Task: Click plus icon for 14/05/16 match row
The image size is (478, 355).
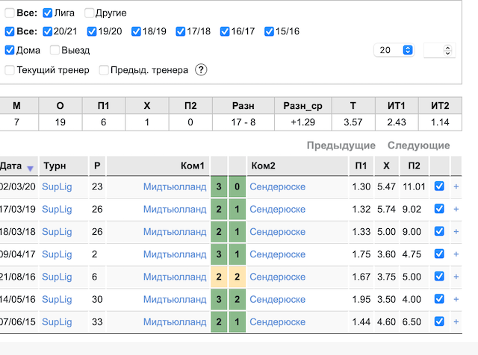Action: click(x=456, y=299)
